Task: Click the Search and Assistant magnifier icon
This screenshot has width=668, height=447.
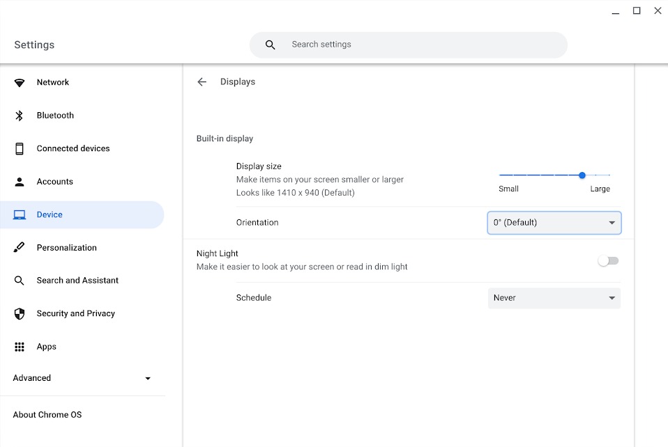Action: [19, 281]
